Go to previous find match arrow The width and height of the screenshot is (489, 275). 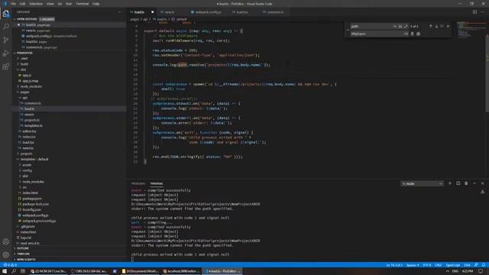pyautogui.click(x=430, y=26)
